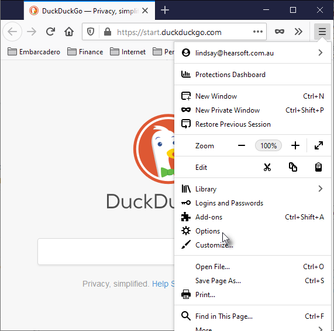The height and width of the screenshot is (331, 334).
Task: Click the New Window icon
Action: point(186,96)
